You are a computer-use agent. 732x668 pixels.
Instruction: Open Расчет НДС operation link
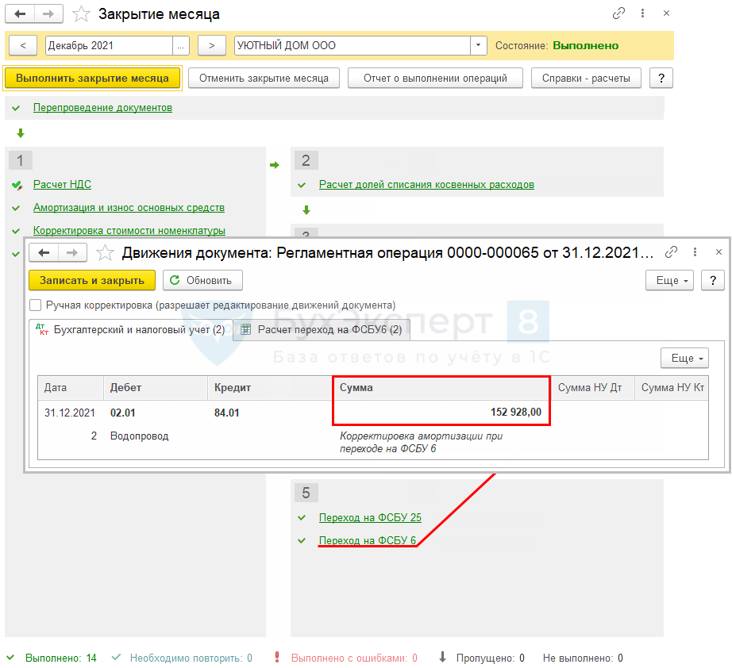(62, 185)
